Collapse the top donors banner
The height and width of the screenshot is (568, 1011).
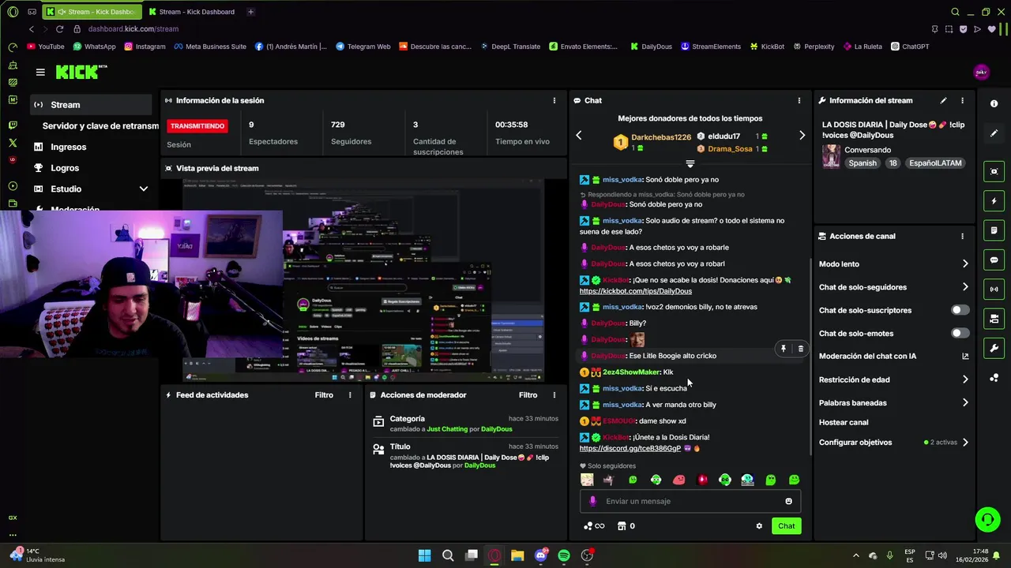(x=690, y=164)
